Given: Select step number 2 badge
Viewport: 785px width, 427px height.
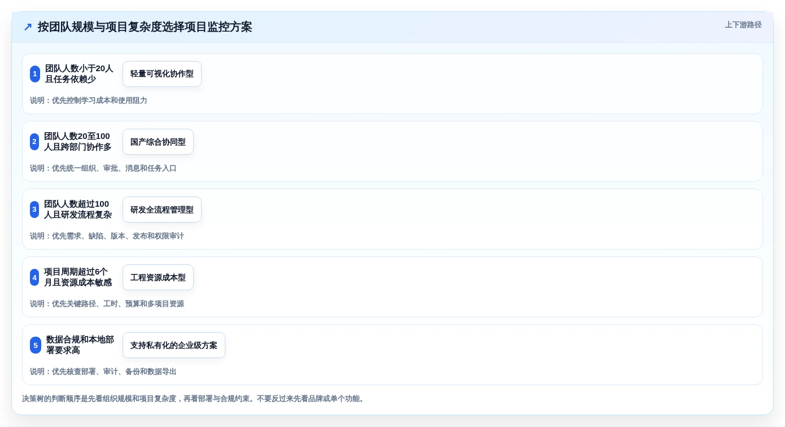Looking at the screenshot, I should pos(34,142).
